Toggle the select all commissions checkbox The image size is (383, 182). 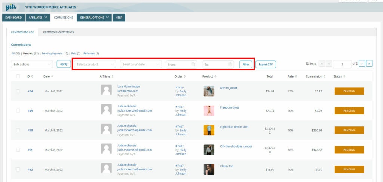18,76
